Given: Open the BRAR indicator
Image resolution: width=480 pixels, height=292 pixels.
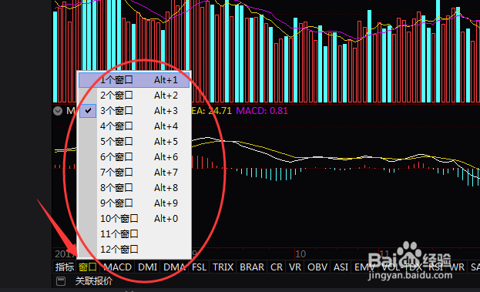Looking at the screenshot, I should coord(252,267).
